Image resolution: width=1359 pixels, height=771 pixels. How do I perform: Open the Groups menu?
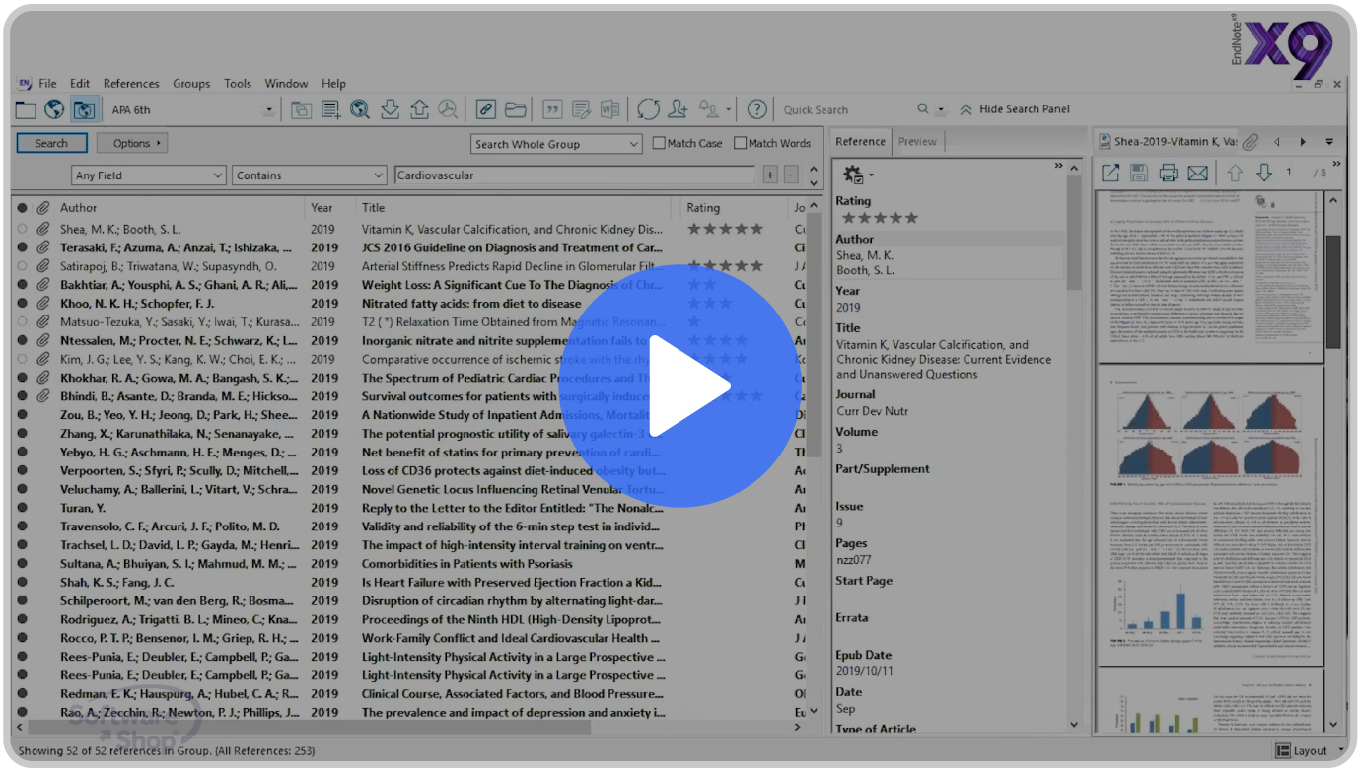tap(191, 84)
